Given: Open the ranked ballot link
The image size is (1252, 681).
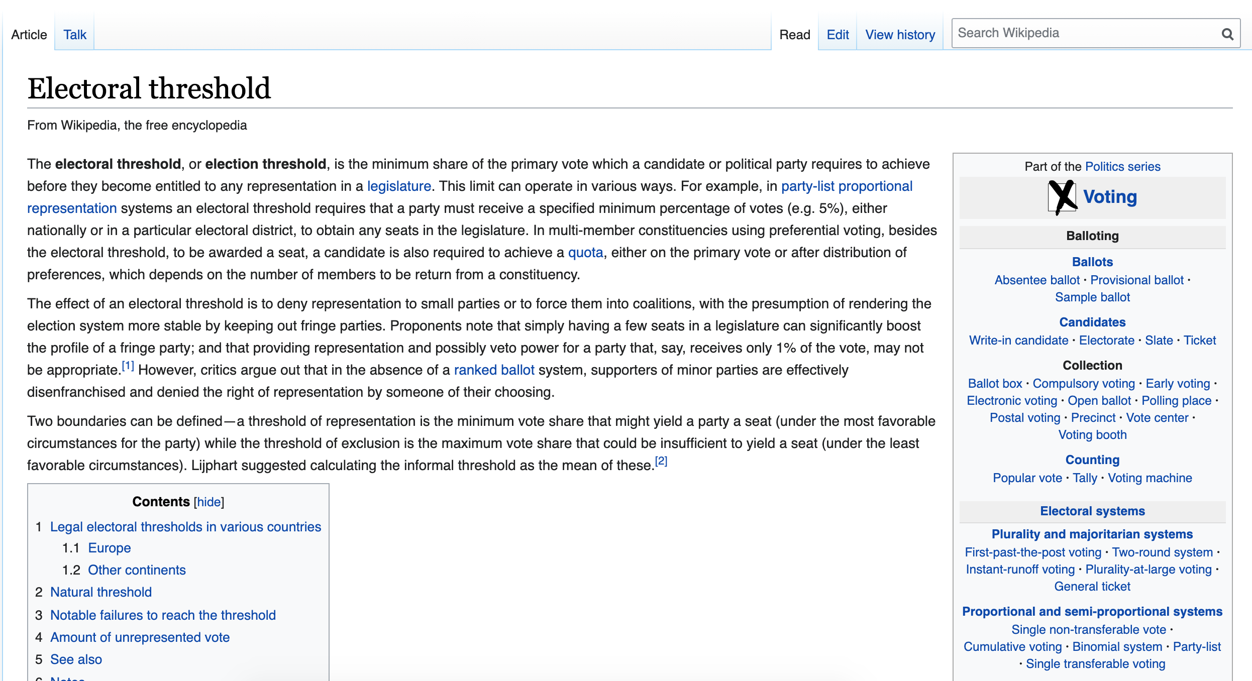Looking at the screenshot, I should [x=494, y=370].
